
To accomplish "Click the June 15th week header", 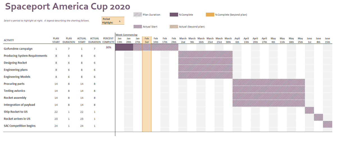I will (x=327, y=40).
